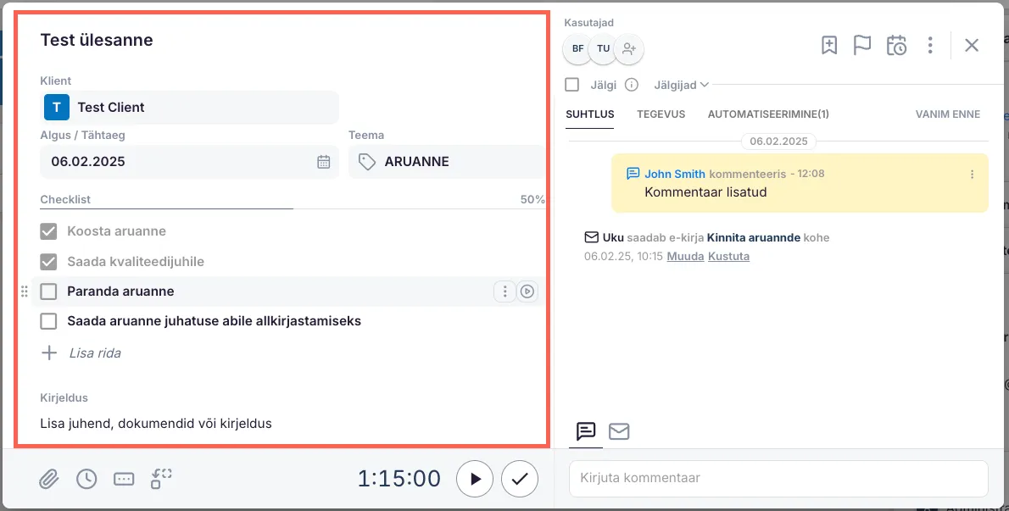Open the calendar reschedule icon
Viewport: 1009px width, 511px height.
click(896, 46)
